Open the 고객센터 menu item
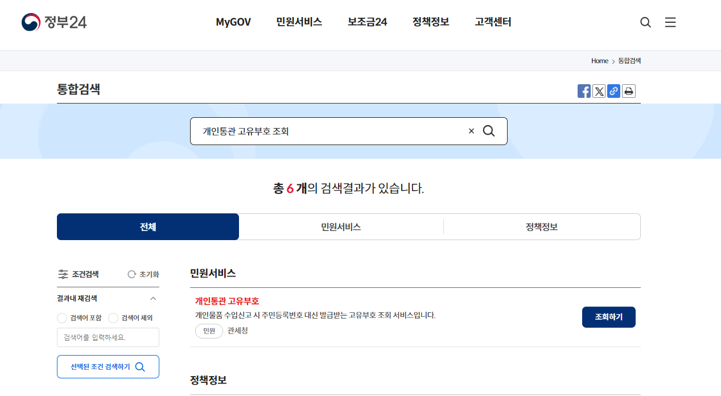 (492, 22)
